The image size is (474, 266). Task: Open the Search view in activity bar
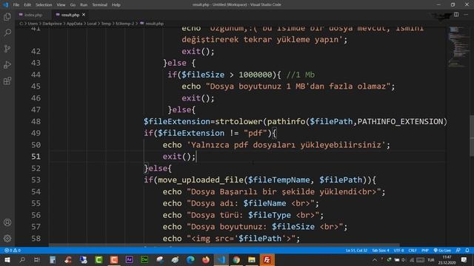coord(7,33)
